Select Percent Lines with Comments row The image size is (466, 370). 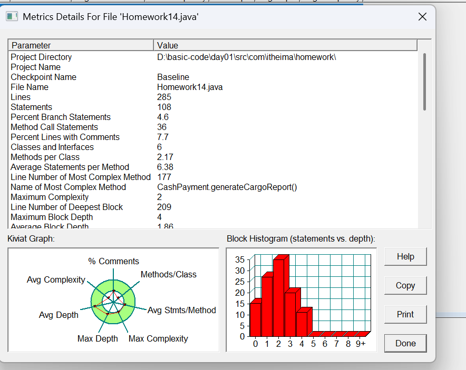(213, 137)
